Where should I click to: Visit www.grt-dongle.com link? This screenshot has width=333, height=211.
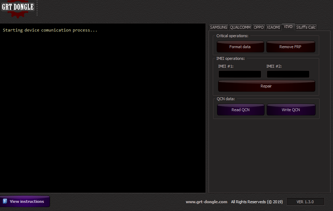coord(206,202)
